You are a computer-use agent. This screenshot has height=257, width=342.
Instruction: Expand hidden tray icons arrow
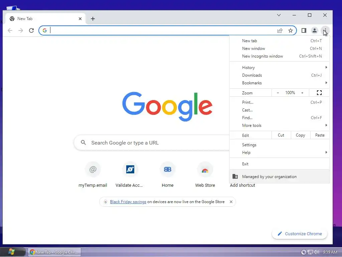point(303,252)
